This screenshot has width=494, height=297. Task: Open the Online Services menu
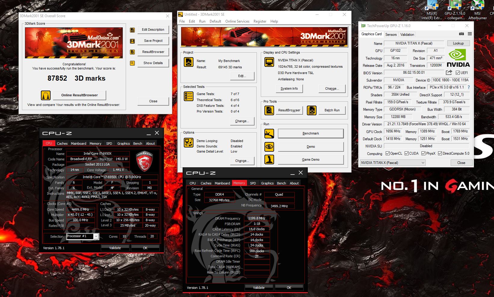(237, 21)
